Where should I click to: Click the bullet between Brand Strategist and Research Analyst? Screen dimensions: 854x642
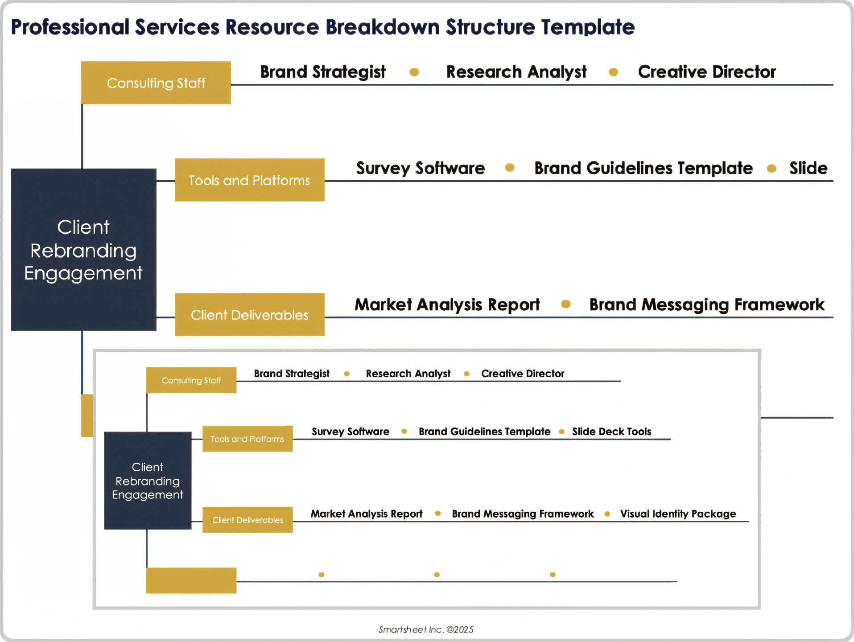(414, 72)
